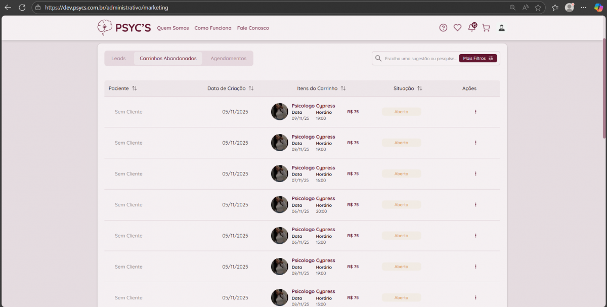Open the user profile icon
This screenshot has width=607, height=307.
pos(501,28)
